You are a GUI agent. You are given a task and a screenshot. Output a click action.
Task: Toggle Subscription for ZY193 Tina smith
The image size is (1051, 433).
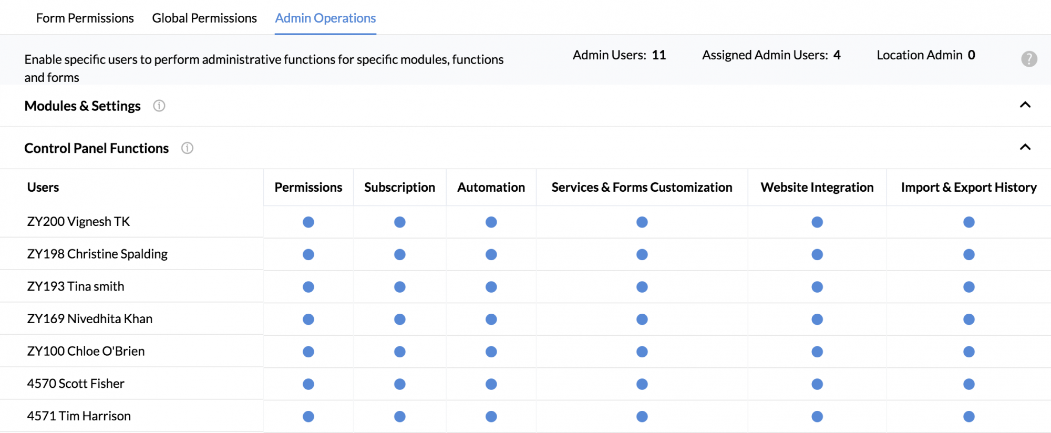point(400,287)
